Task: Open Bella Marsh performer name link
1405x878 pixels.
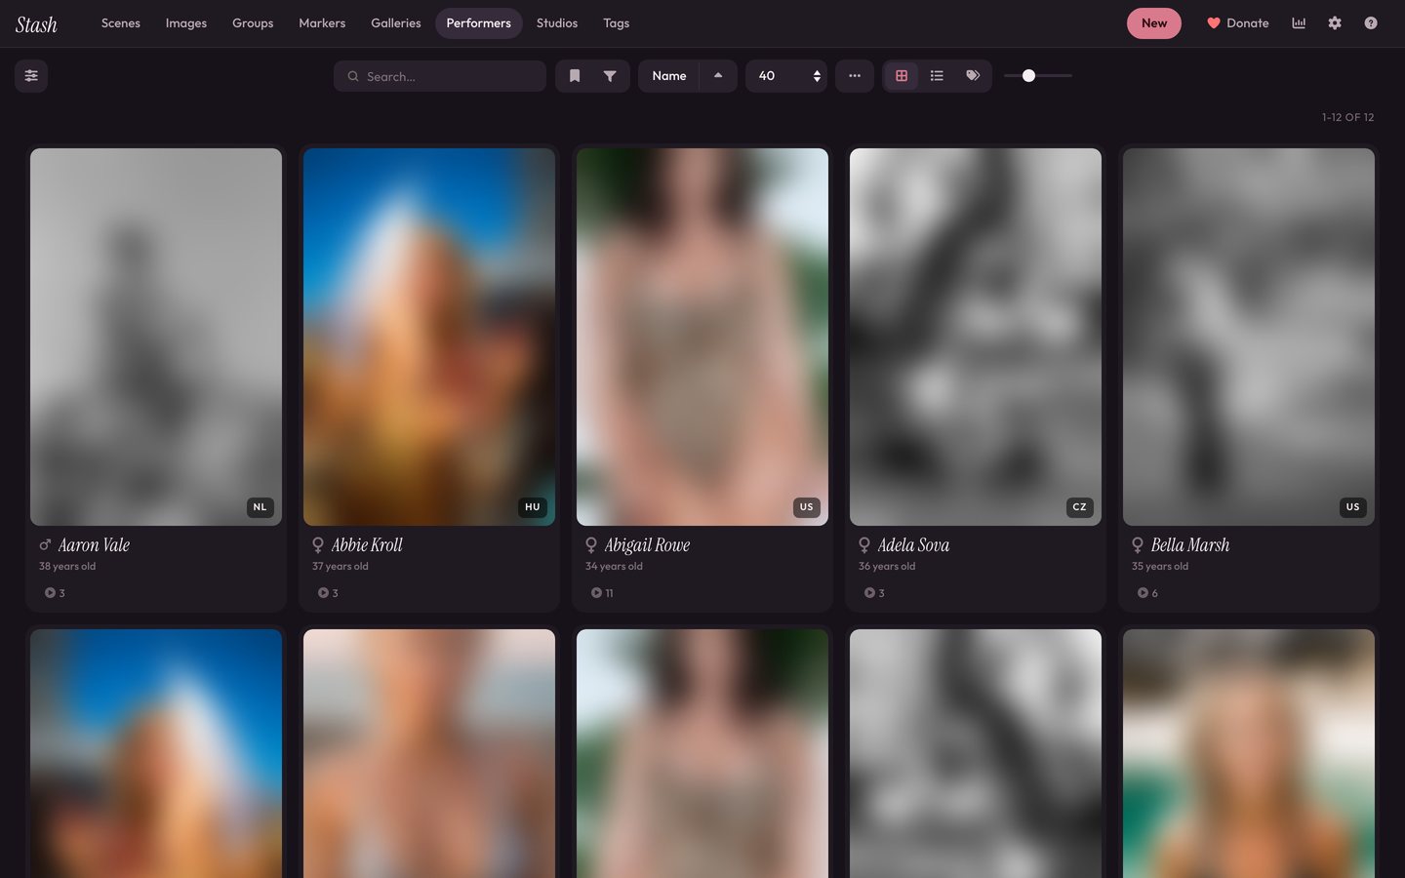Action: click(1190, 545)
